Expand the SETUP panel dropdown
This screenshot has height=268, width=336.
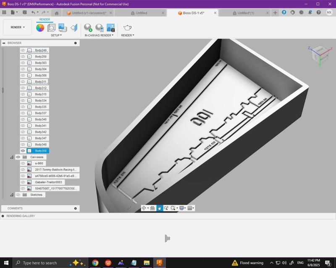[x=56, y=35]
